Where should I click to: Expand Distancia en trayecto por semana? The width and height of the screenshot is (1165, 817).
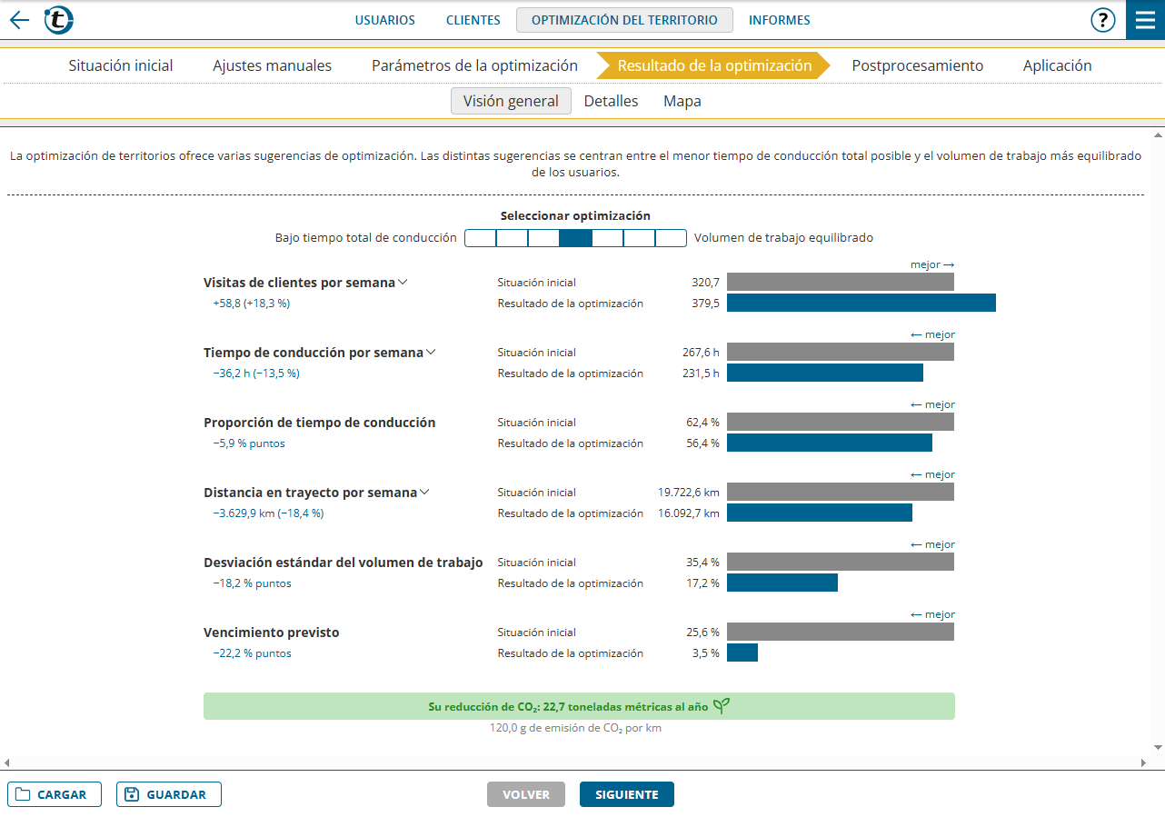tap(424, 492)
